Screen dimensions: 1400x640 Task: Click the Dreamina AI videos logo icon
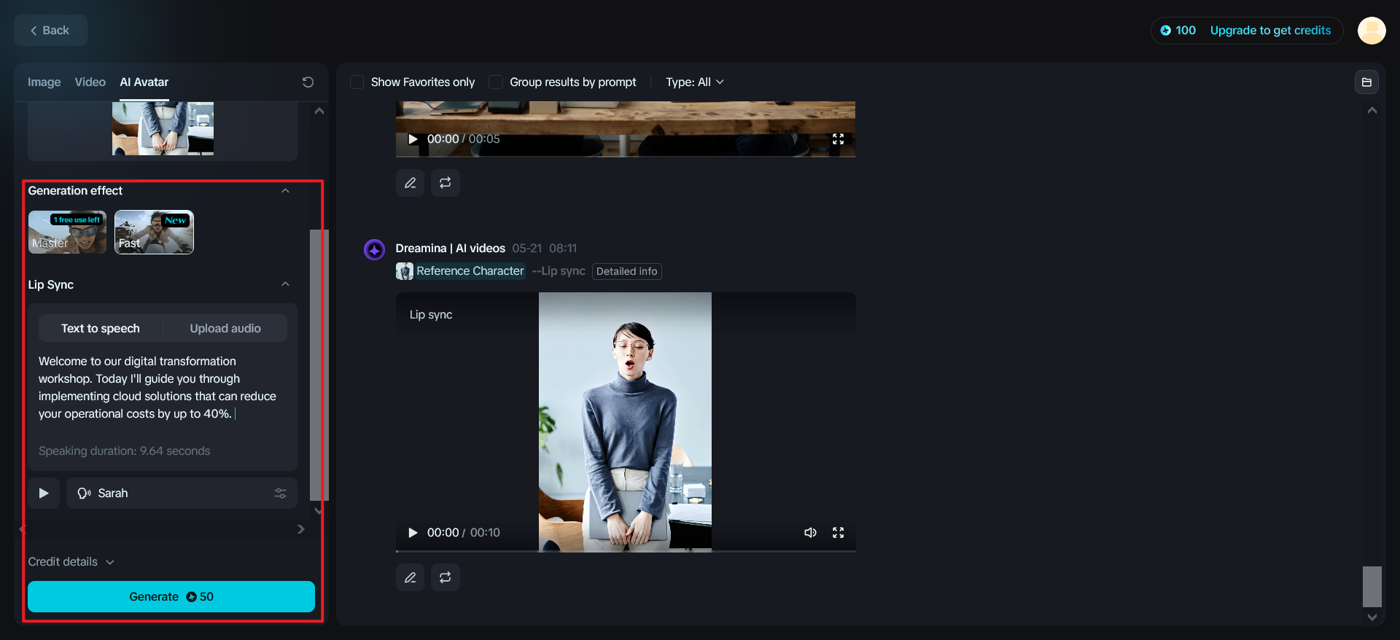[374, 250]
